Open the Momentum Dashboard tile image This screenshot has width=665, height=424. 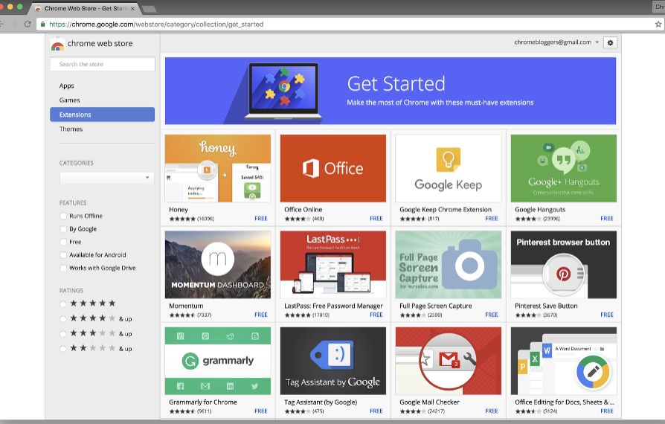click(x=217, y=265)
